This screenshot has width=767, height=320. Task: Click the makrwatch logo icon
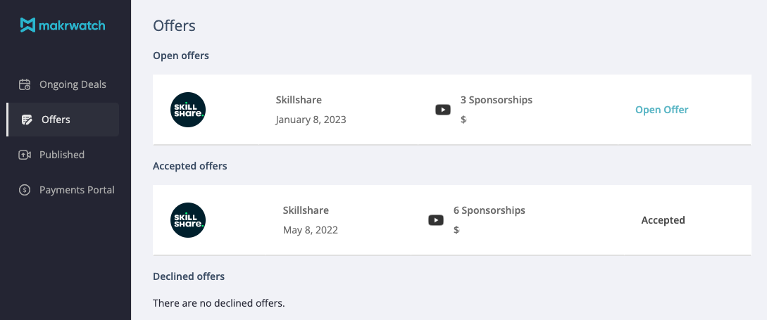(27, 25)
